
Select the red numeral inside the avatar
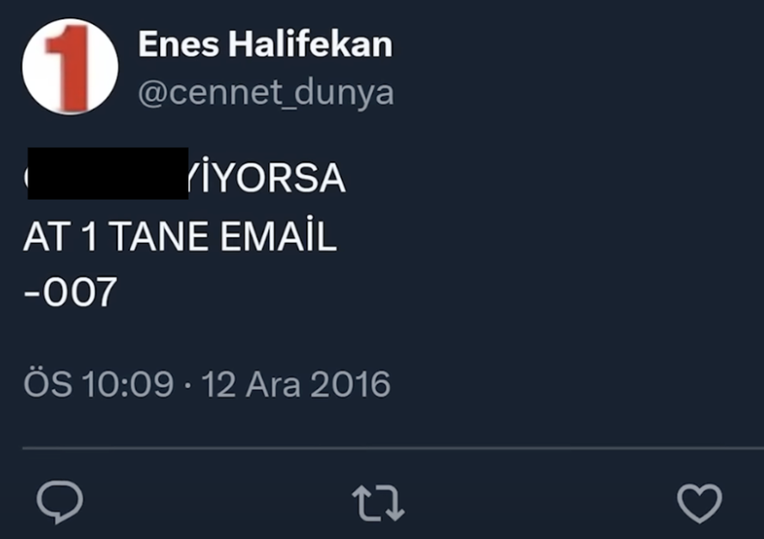coord(69,67)
